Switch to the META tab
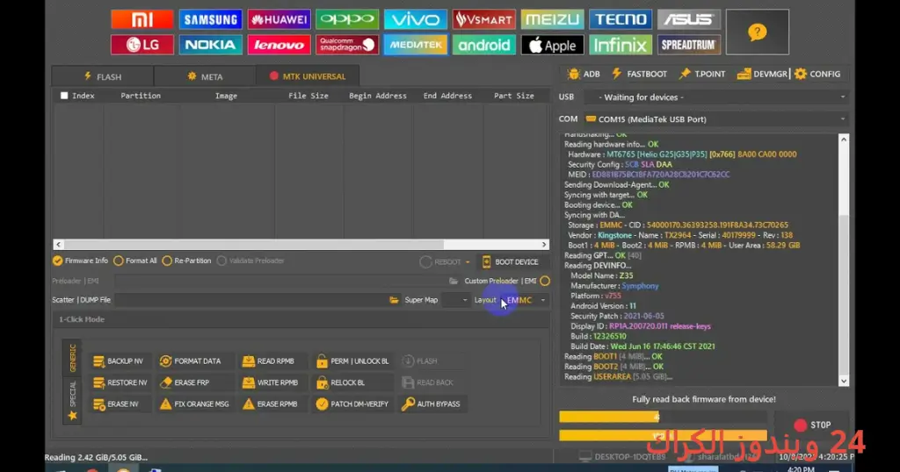900x472 pixels. [x=205, y=76]
